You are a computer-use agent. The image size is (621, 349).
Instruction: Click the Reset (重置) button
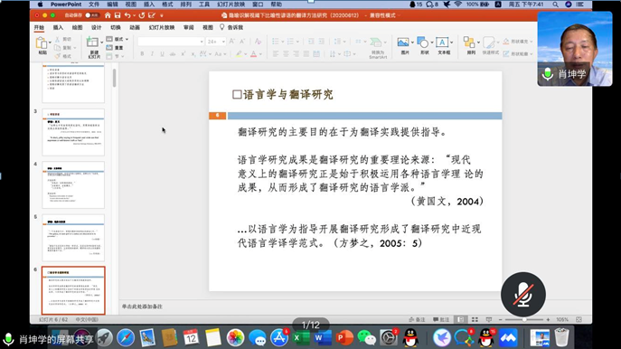pyautogui.click(x=115, y=48)
